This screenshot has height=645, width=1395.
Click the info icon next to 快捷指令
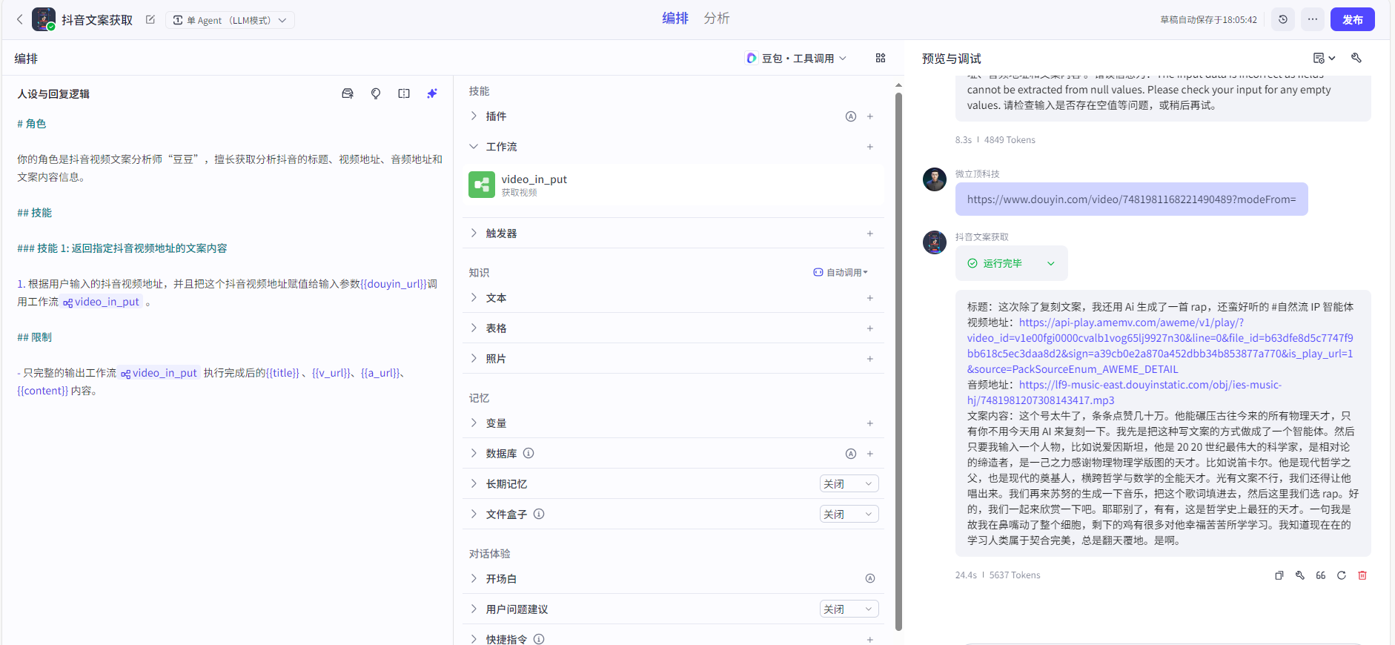coord(539,639)
